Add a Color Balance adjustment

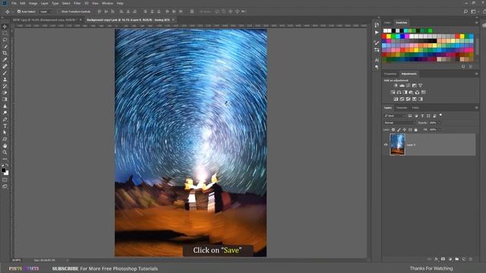click(x=399, y=93)
